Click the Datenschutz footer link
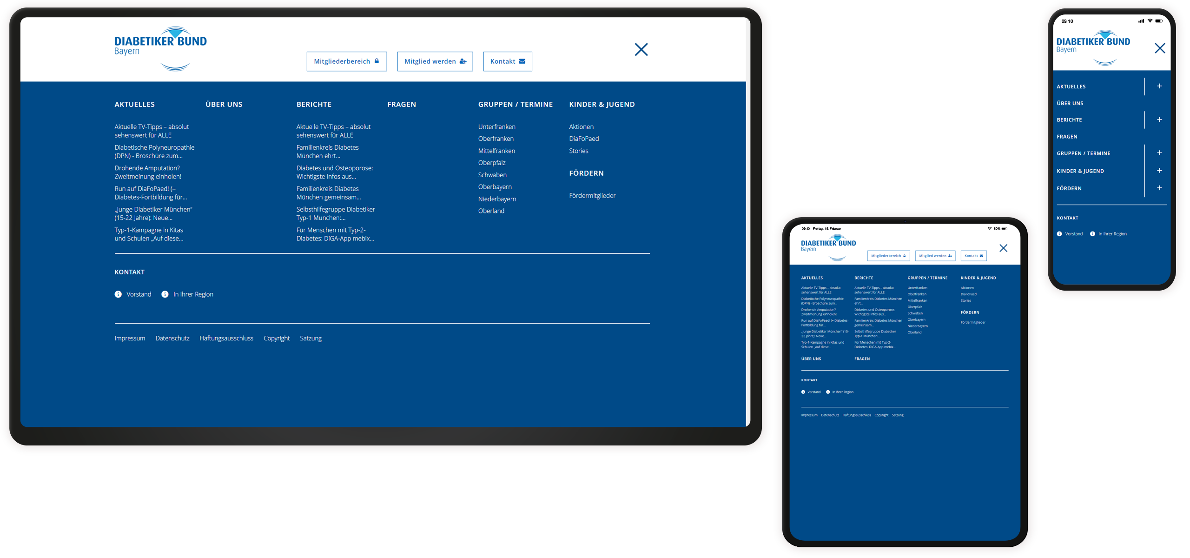 pyautogui.click(x=172, y=338)
